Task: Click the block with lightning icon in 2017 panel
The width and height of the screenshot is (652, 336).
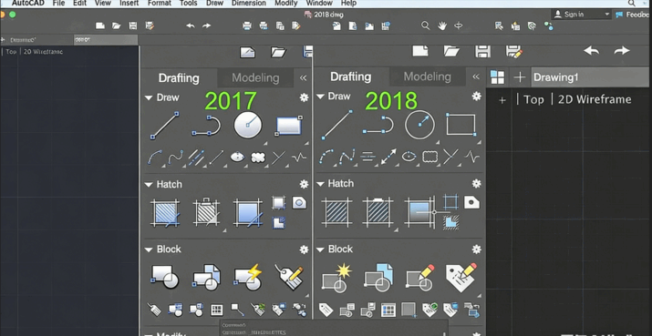Action: click(x=248, y=278)
